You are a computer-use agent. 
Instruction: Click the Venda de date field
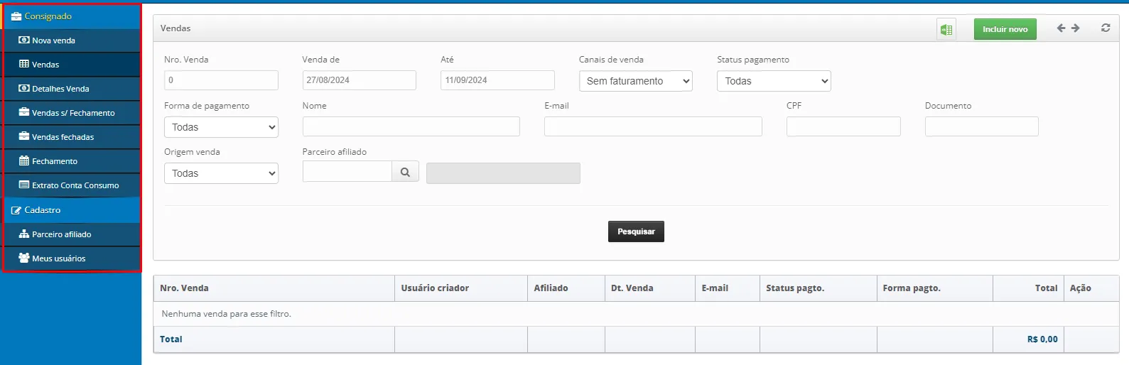coord(359,80)
